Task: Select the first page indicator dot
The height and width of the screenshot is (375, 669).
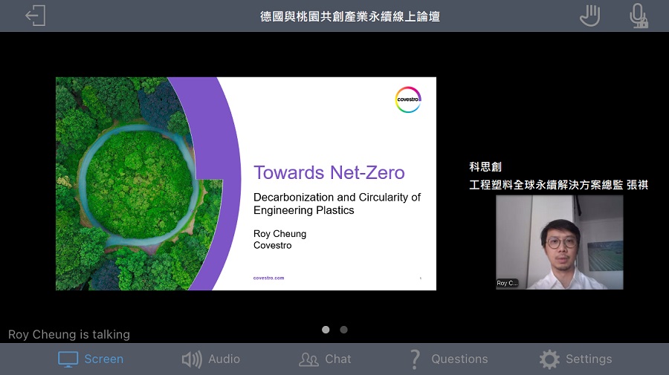Action: pyautogui.click(x=326, y=330)
